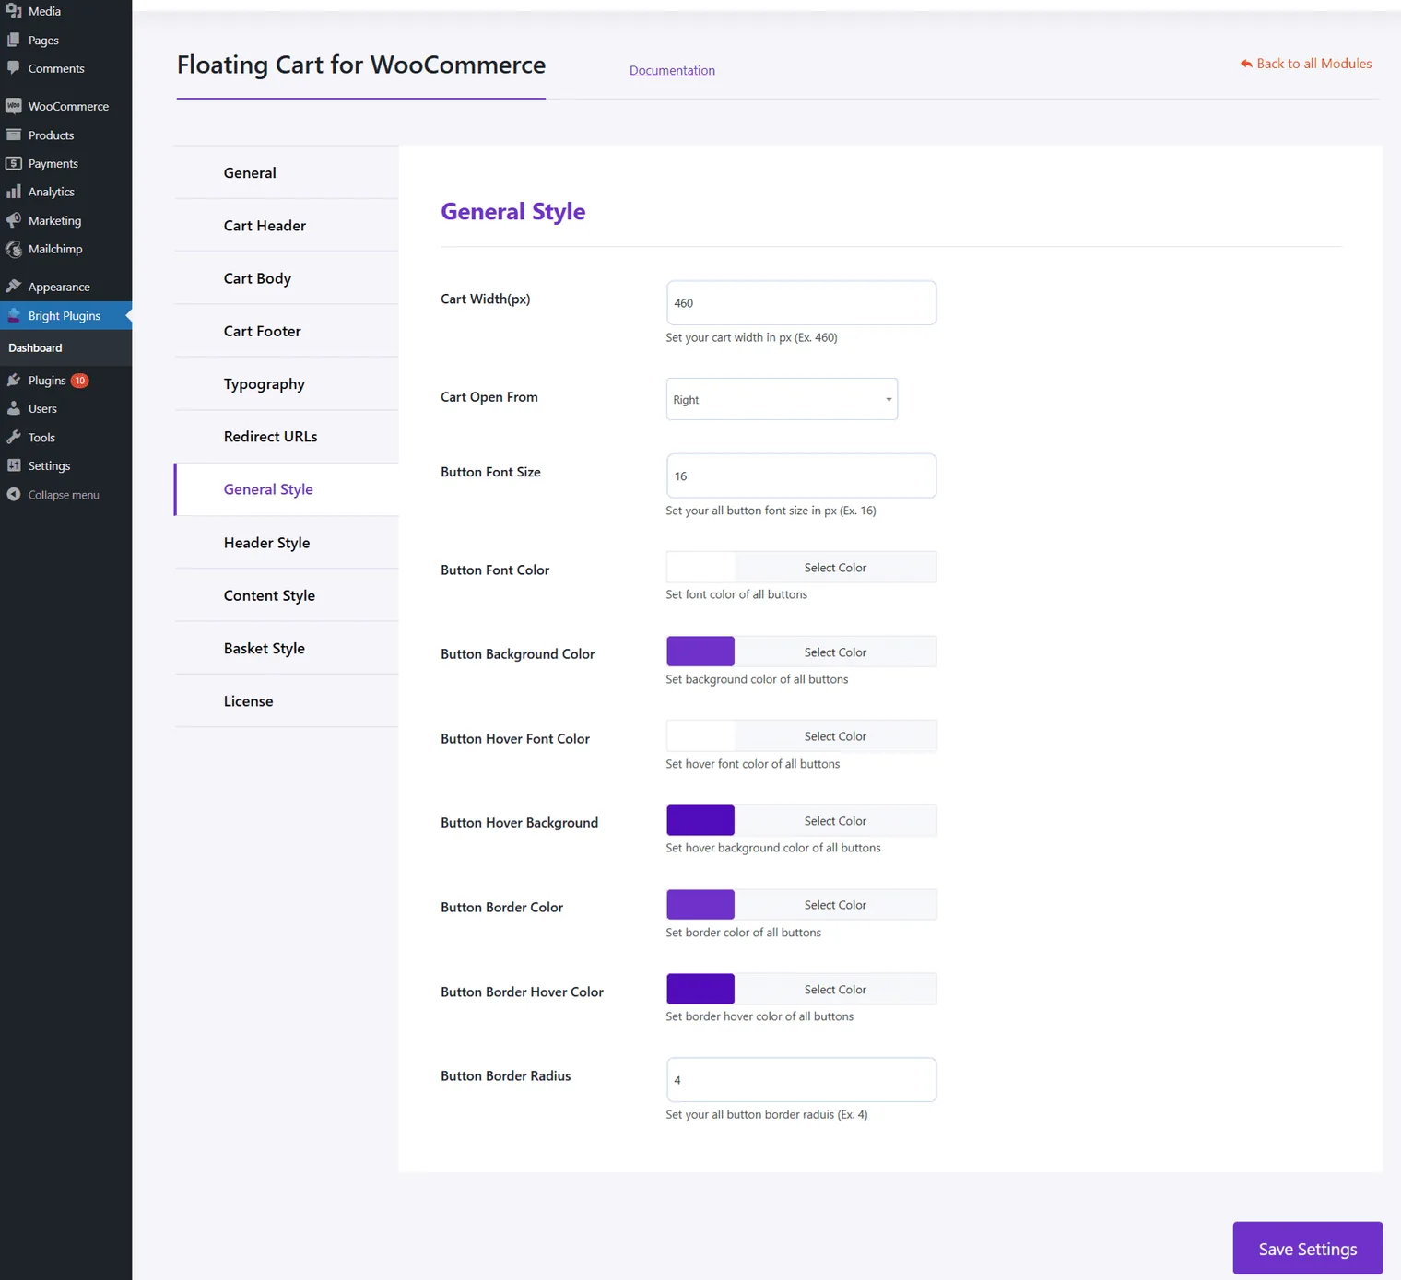Click the Button Font Size input field
This screenshot has width=1401, height=1280.
tap(801, 476)
